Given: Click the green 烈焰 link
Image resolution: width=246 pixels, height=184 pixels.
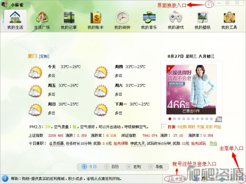Looking at the screenshot, I should pos(213,144).
